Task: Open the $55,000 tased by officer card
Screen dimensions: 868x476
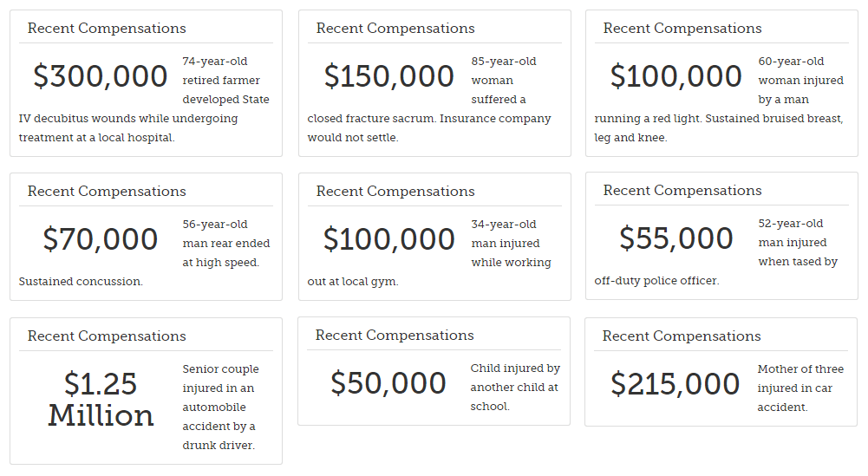Action: click(x=721, y=237)
